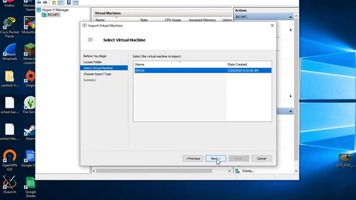Open The Sims desktop icon
This screenshot has height=200, width=356.
coord(29,105)
